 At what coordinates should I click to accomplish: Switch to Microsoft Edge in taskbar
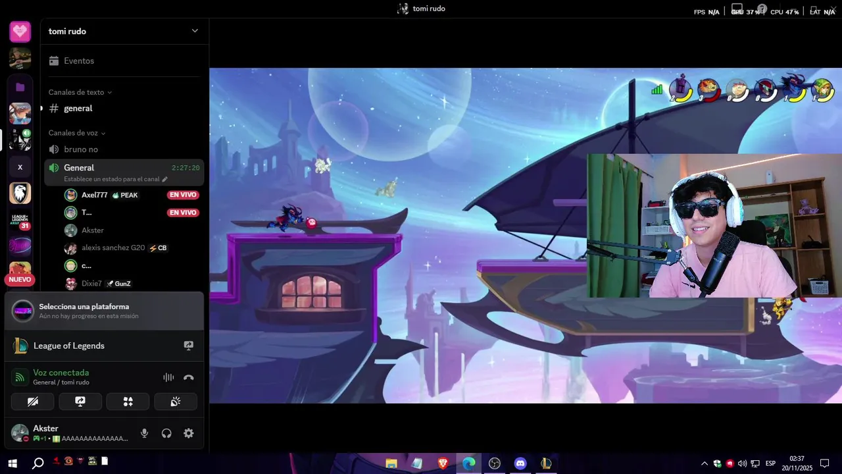(469, 463)
